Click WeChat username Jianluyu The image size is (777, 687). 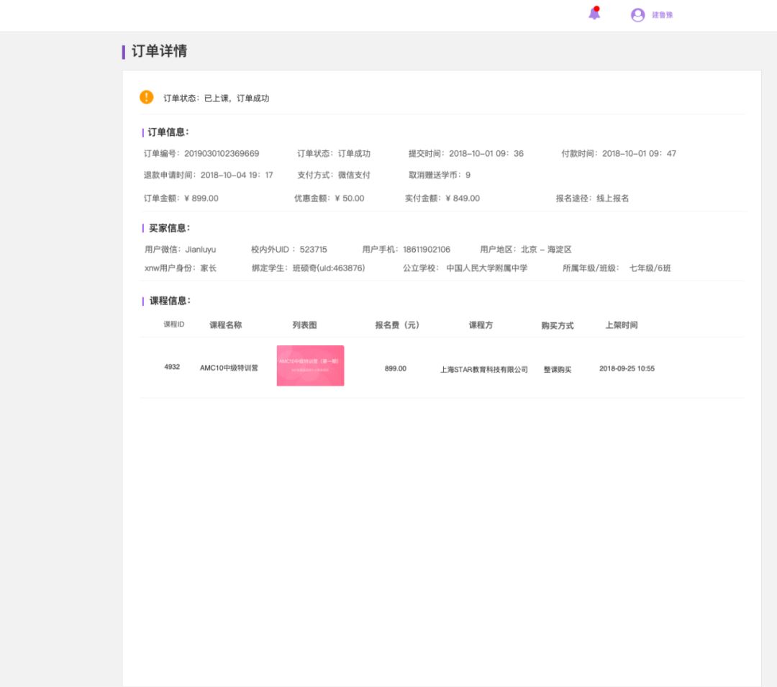tap(201, 250)
